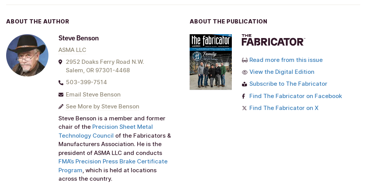Click Subscribe to The Fabricator
Viewport: 366px width, 193px height.
point(288,84)
